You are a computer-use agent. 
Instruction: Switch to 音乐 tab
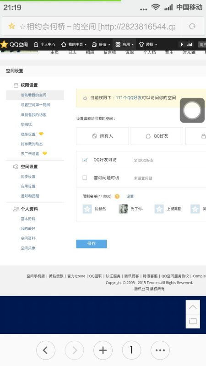169,52
